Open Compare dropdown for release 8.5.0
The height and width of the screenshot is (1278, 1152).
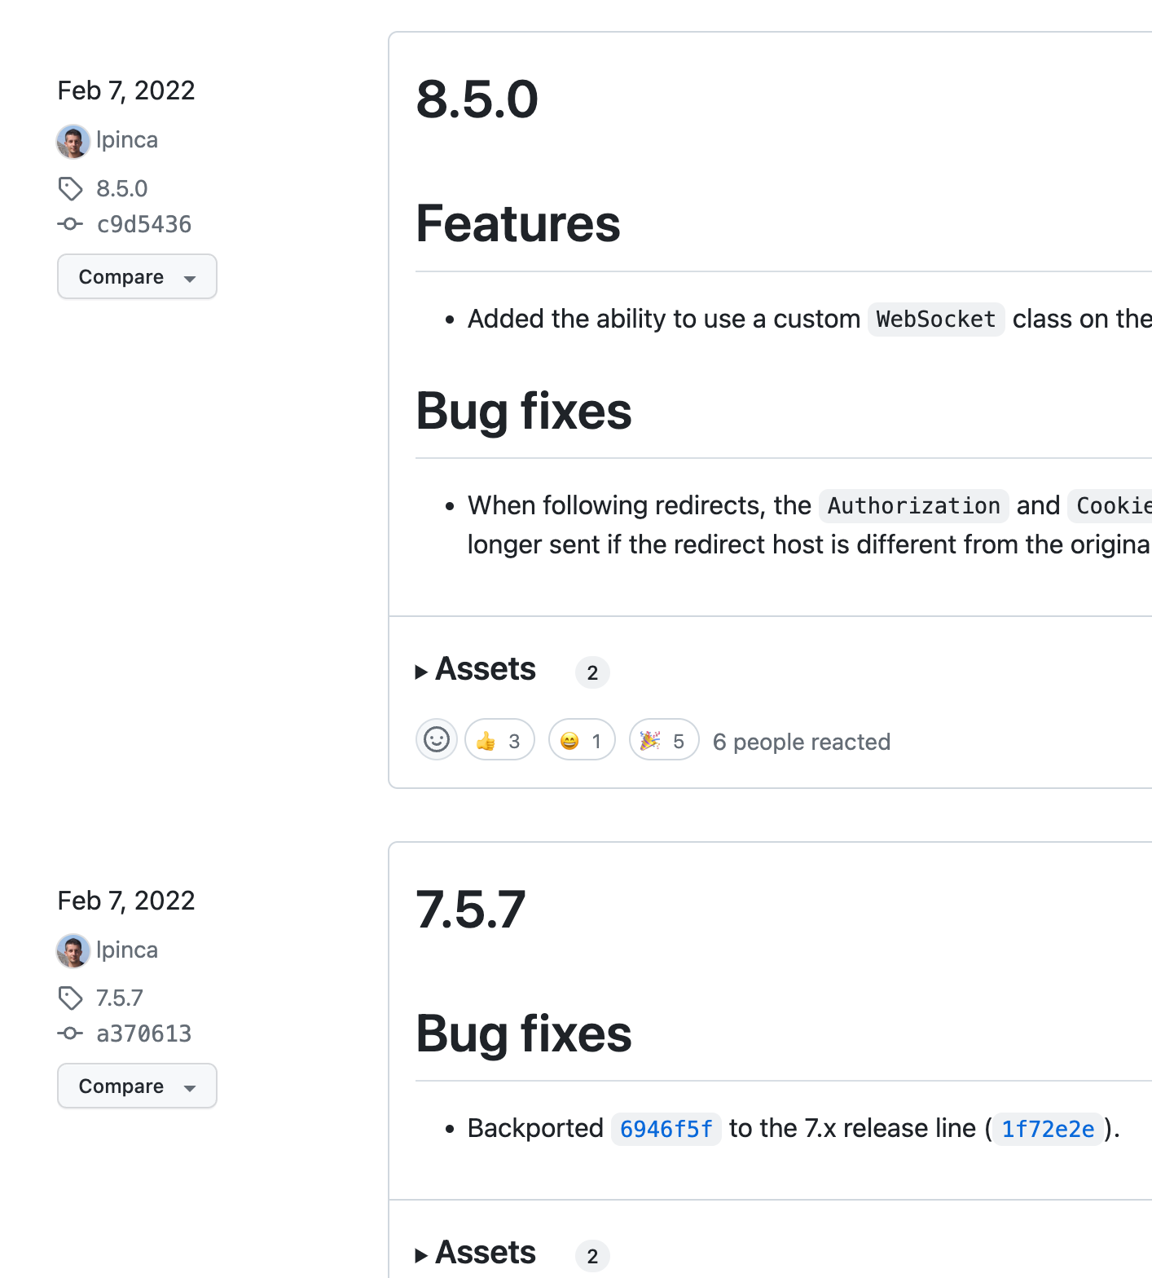[137, 276]
